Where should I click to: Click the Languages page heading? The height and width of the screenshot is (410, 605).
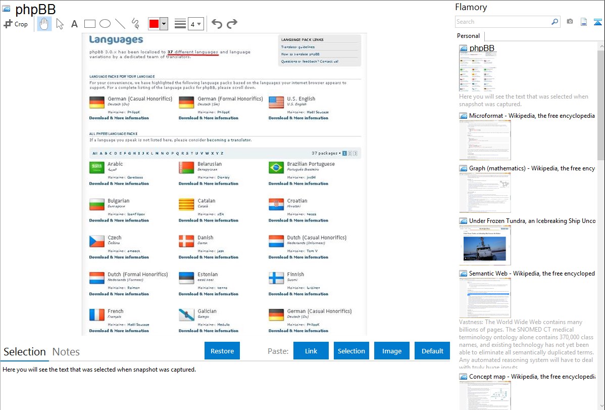(x=116, y=40)
